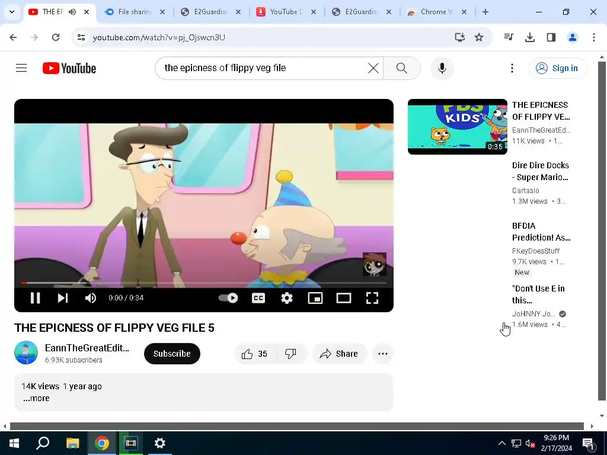Open a new browser tab
This screenshot has height=455, width=607.
click(x=485, y=12)
